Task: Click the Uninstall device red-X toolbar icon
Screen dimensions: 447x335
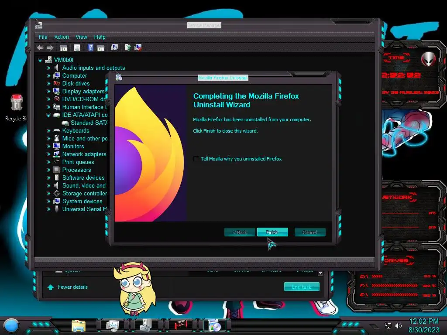Action: (x=138, y=48)
